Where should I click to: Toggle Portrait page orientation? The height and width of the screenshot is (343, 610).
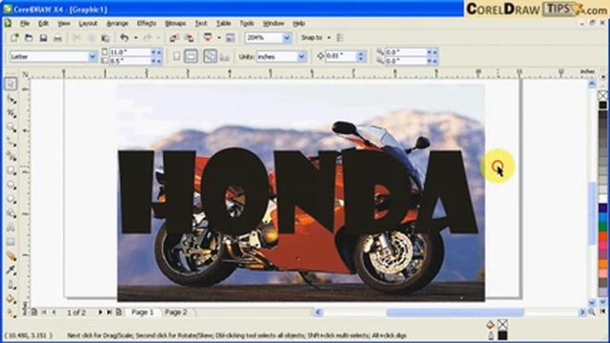[x=176, y=56]
